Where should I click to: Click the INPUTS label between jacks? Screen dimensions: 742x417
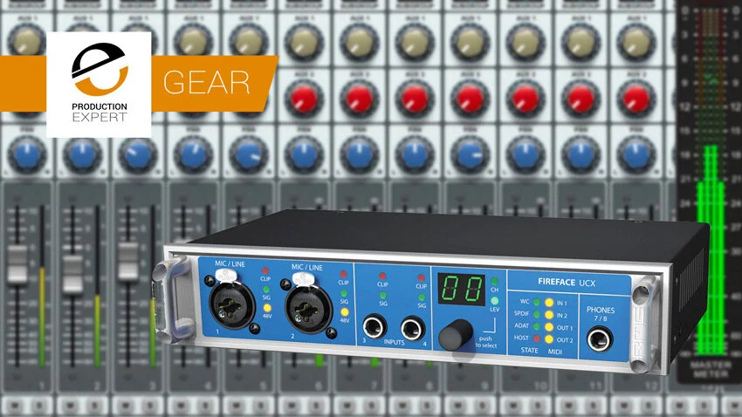click(x=394, y=342)
